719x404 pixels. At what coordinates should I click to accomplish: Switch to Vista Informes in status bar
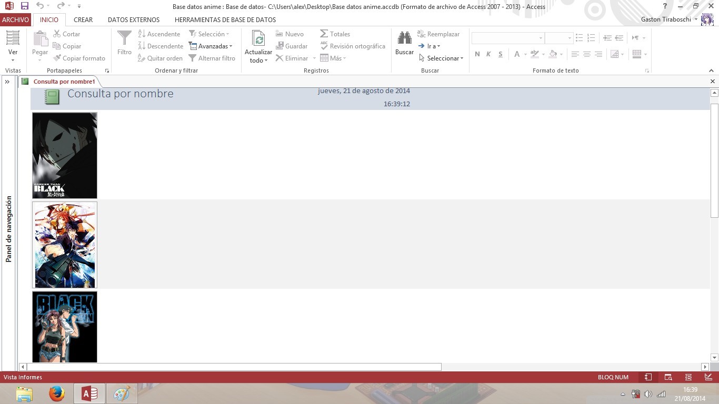[x=648, y=377]
